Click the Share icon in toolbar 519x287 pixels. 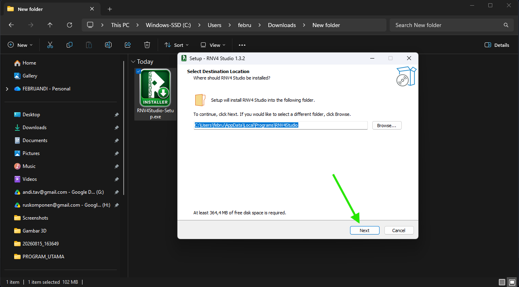click(x=128, y=45)
